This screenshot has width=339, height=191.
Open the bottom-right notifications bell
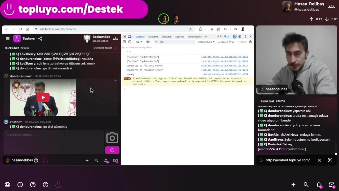319,185
